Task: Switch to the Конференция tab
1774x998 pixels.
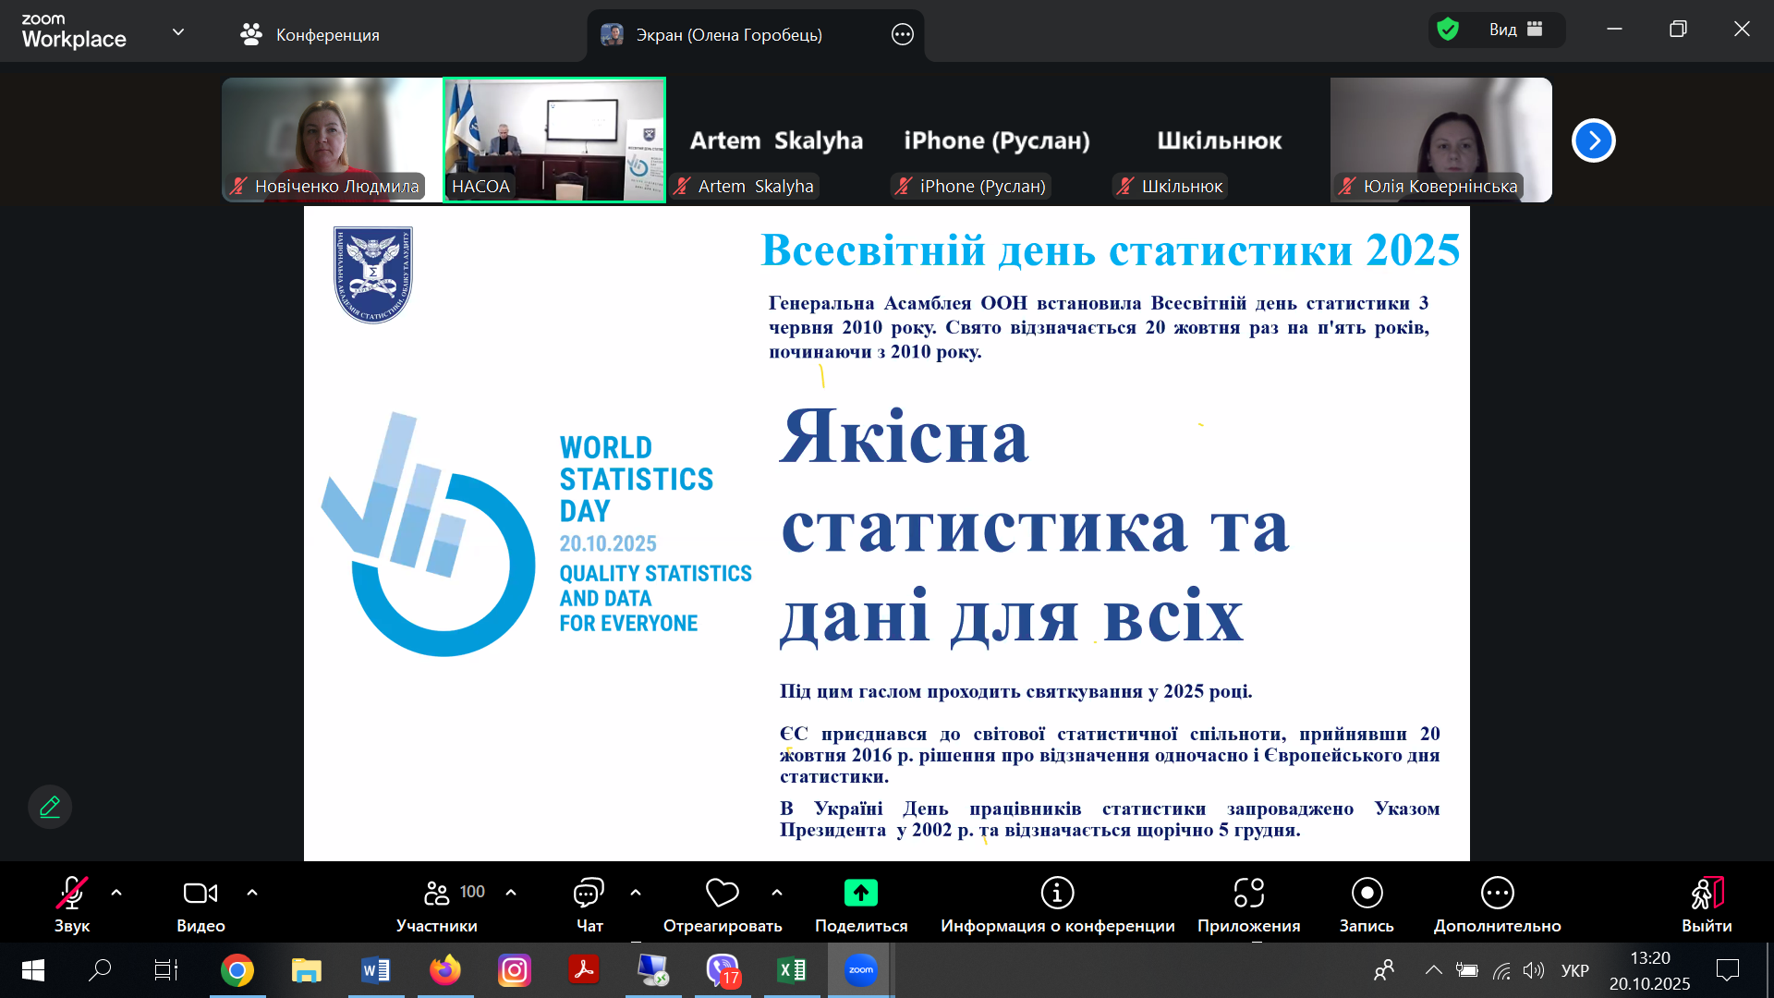Action: click(310, 35)
